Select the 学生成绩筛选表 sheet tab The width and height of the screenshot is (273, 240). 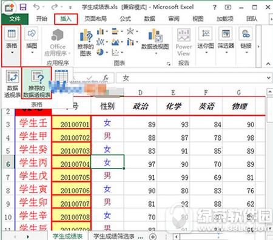pyautogui.click(x=114, y=236)
